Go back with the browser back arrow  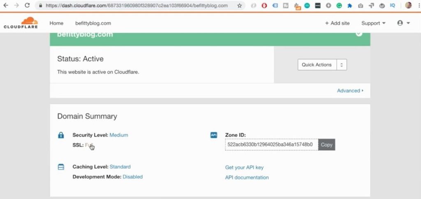[6, 5]
